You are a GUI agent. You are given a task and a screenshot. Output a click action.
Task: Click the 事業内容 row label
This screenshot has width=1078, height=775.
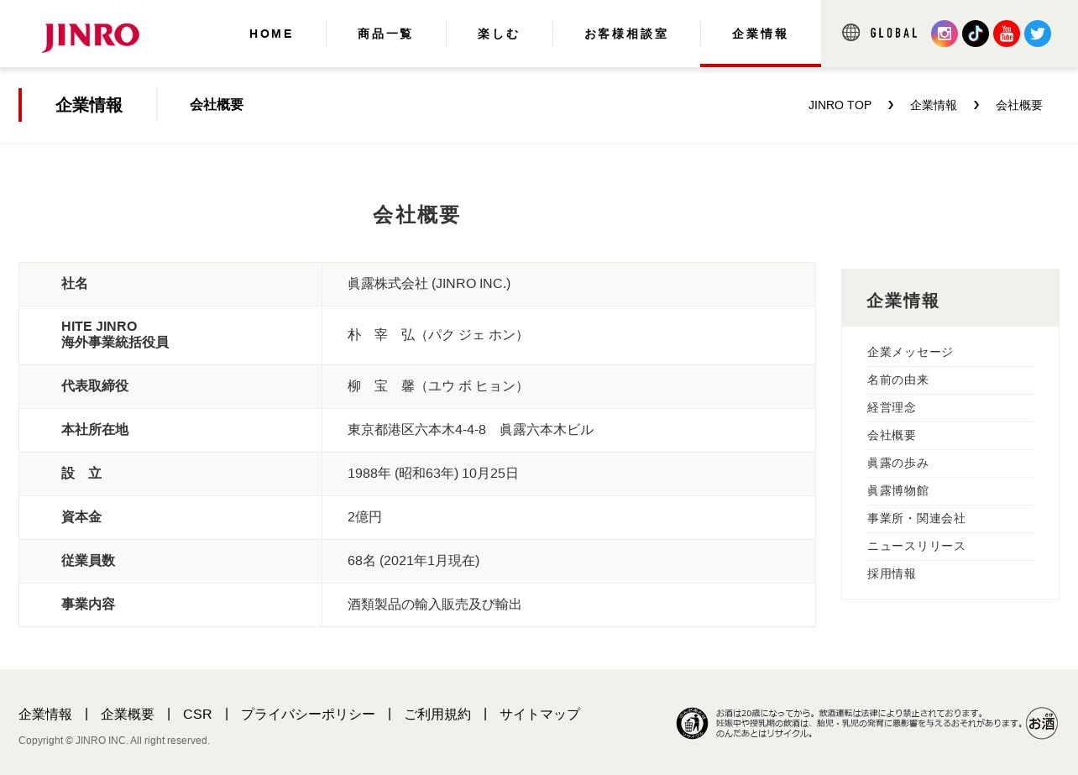(88, 605)
